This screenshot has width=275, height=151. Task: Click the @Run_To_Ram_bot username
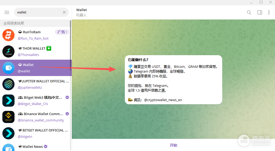(x=33, y=38)
